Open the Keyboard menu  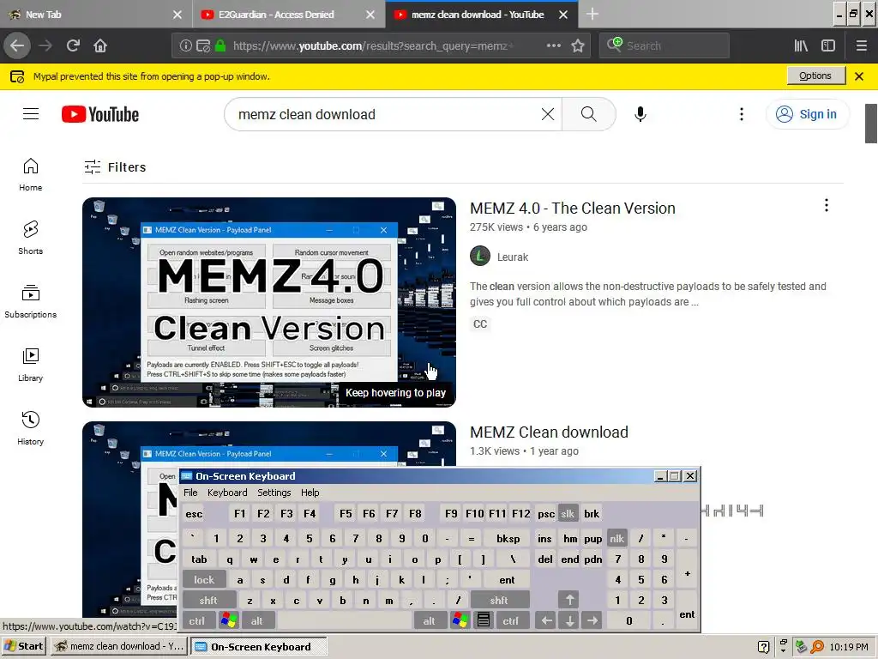click(x=226, y=493)
